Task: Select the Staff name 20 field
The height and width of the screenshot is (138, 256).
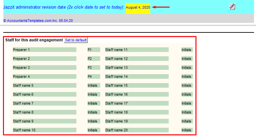Action: tap(137, 130)
